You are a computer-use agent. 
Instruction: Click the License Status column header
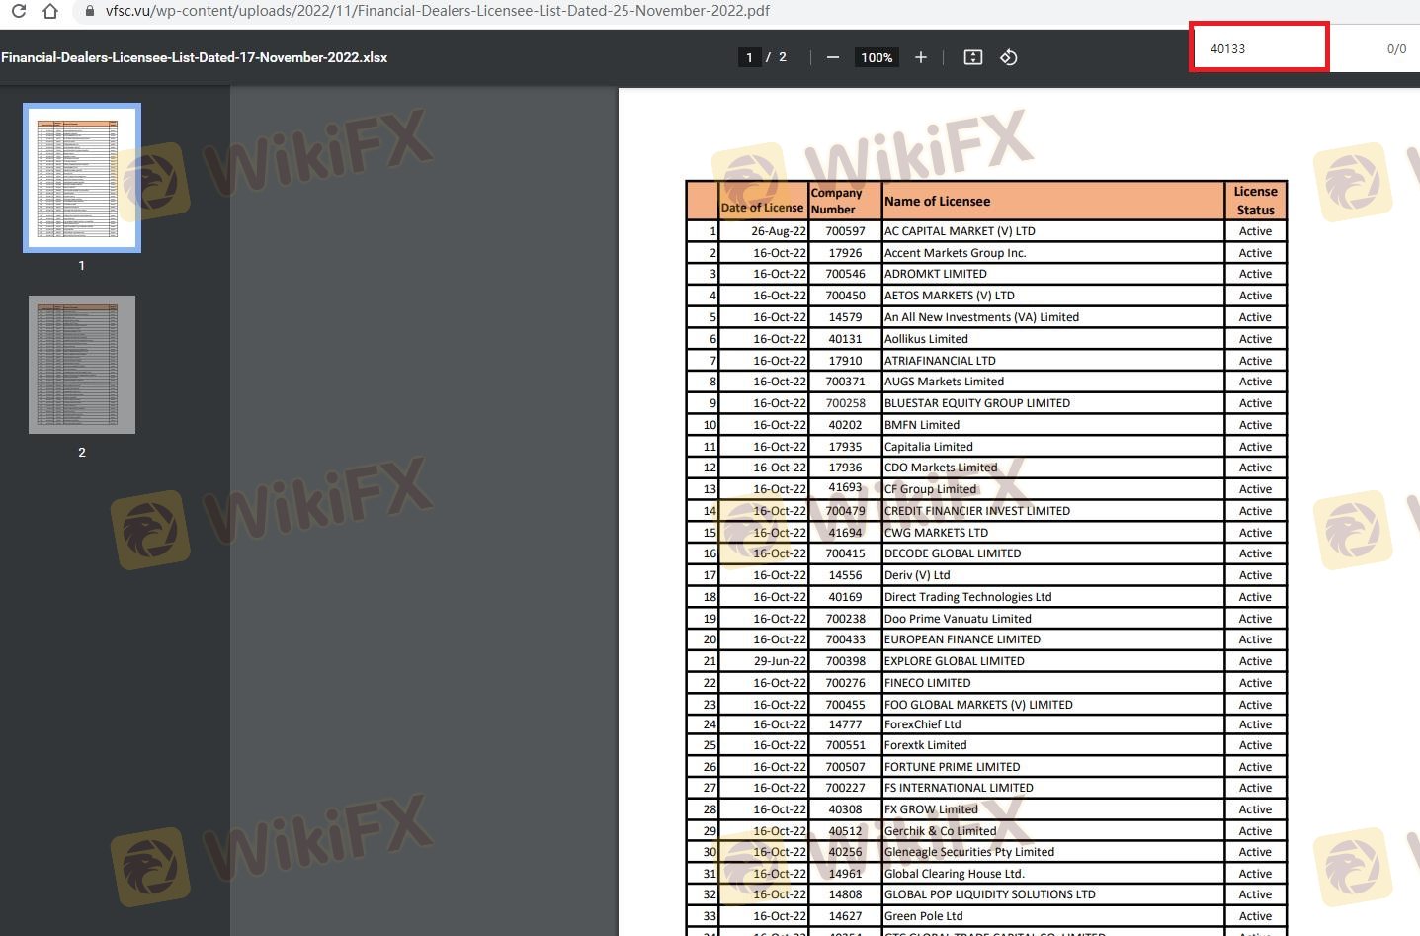tap(1255, 201)
